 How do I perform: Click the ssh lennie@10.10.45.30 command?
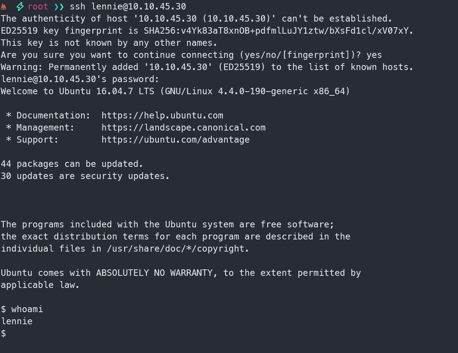point(128,6)
